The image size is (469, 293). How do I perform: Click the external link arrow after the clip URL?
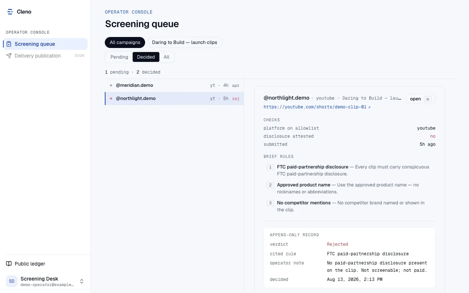pyautogui.click(x=369, y=107)
